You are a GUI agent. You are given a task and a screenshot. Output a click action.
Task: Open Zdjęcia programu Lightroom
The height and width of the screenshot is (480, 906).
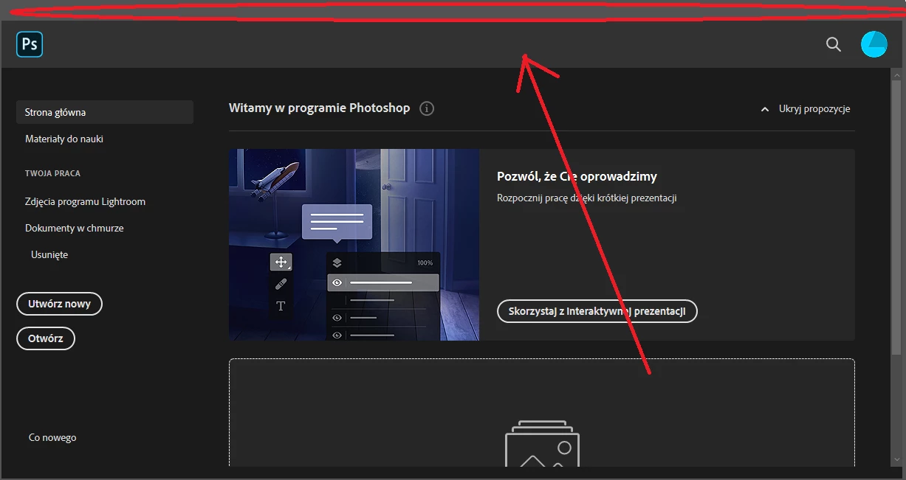85,201
